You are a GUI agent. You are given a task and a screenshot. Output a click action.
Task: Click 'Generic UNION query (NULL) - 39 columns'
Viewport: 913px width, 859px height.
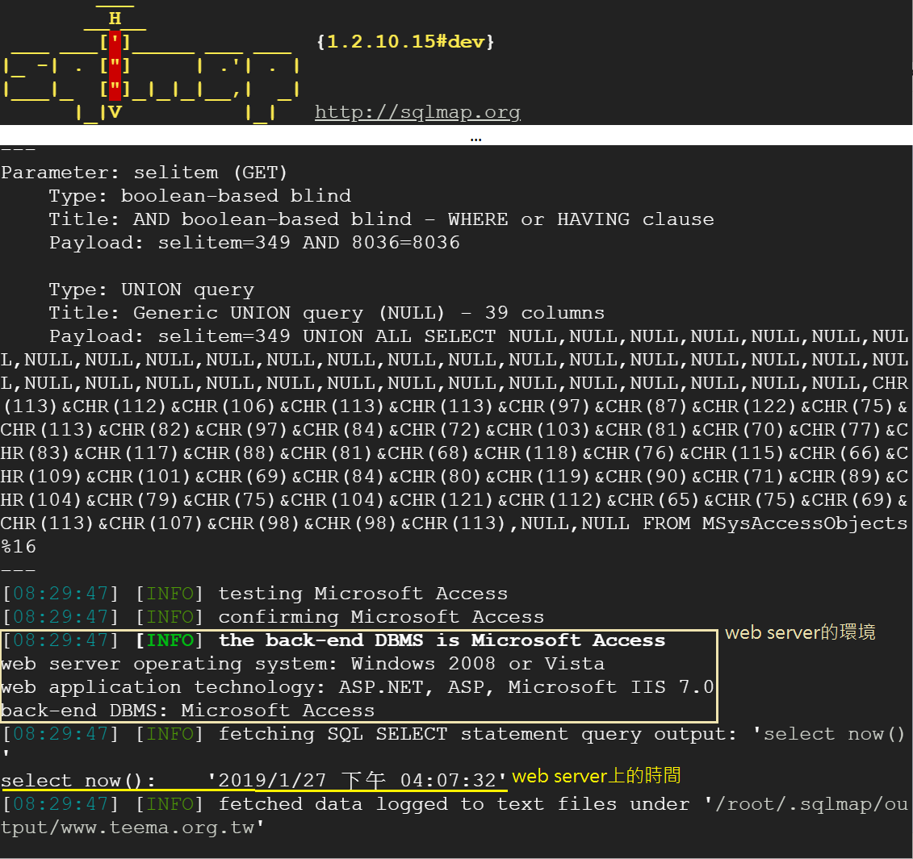pos(369,313)
